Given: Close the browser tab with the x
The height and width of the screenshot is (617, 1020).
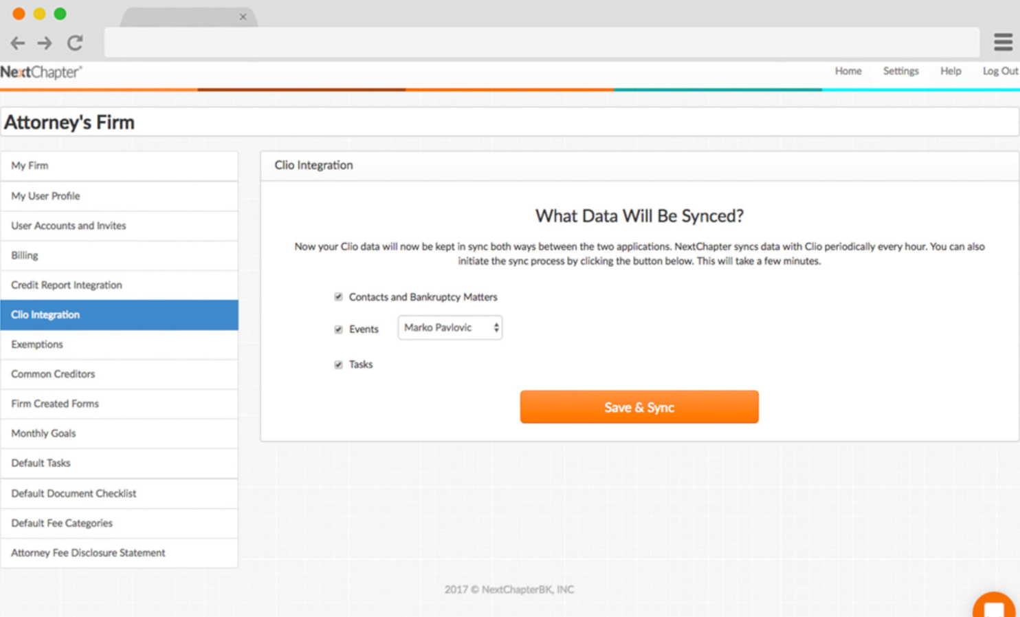Looking at the screenshot, I should point(243,17).
